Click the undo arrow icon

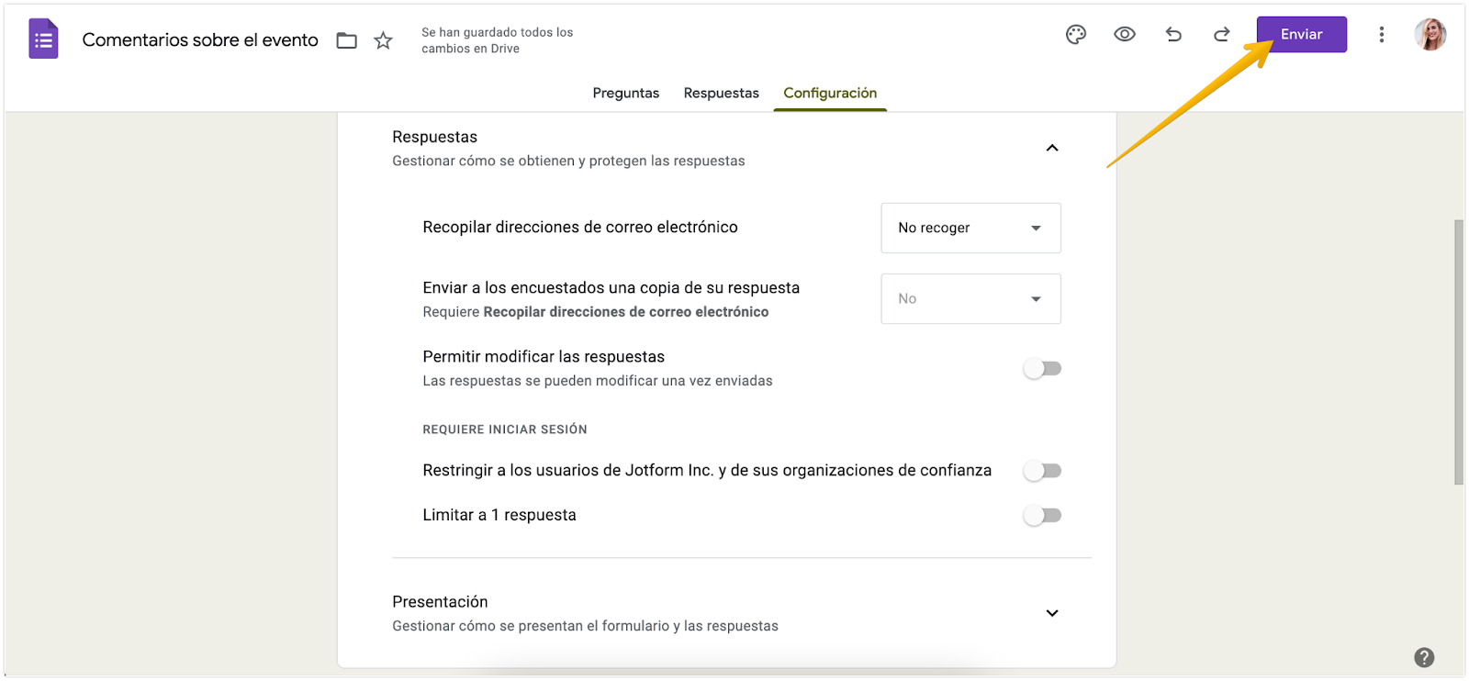[1173, 35]
